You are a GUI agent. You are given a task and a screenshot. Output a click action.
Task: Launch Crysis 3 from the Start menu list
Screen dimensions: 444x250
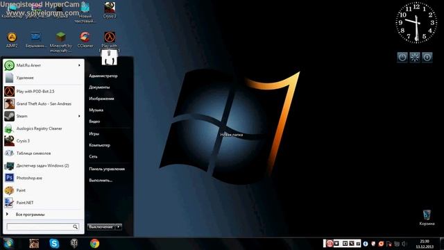click(43, 141)
